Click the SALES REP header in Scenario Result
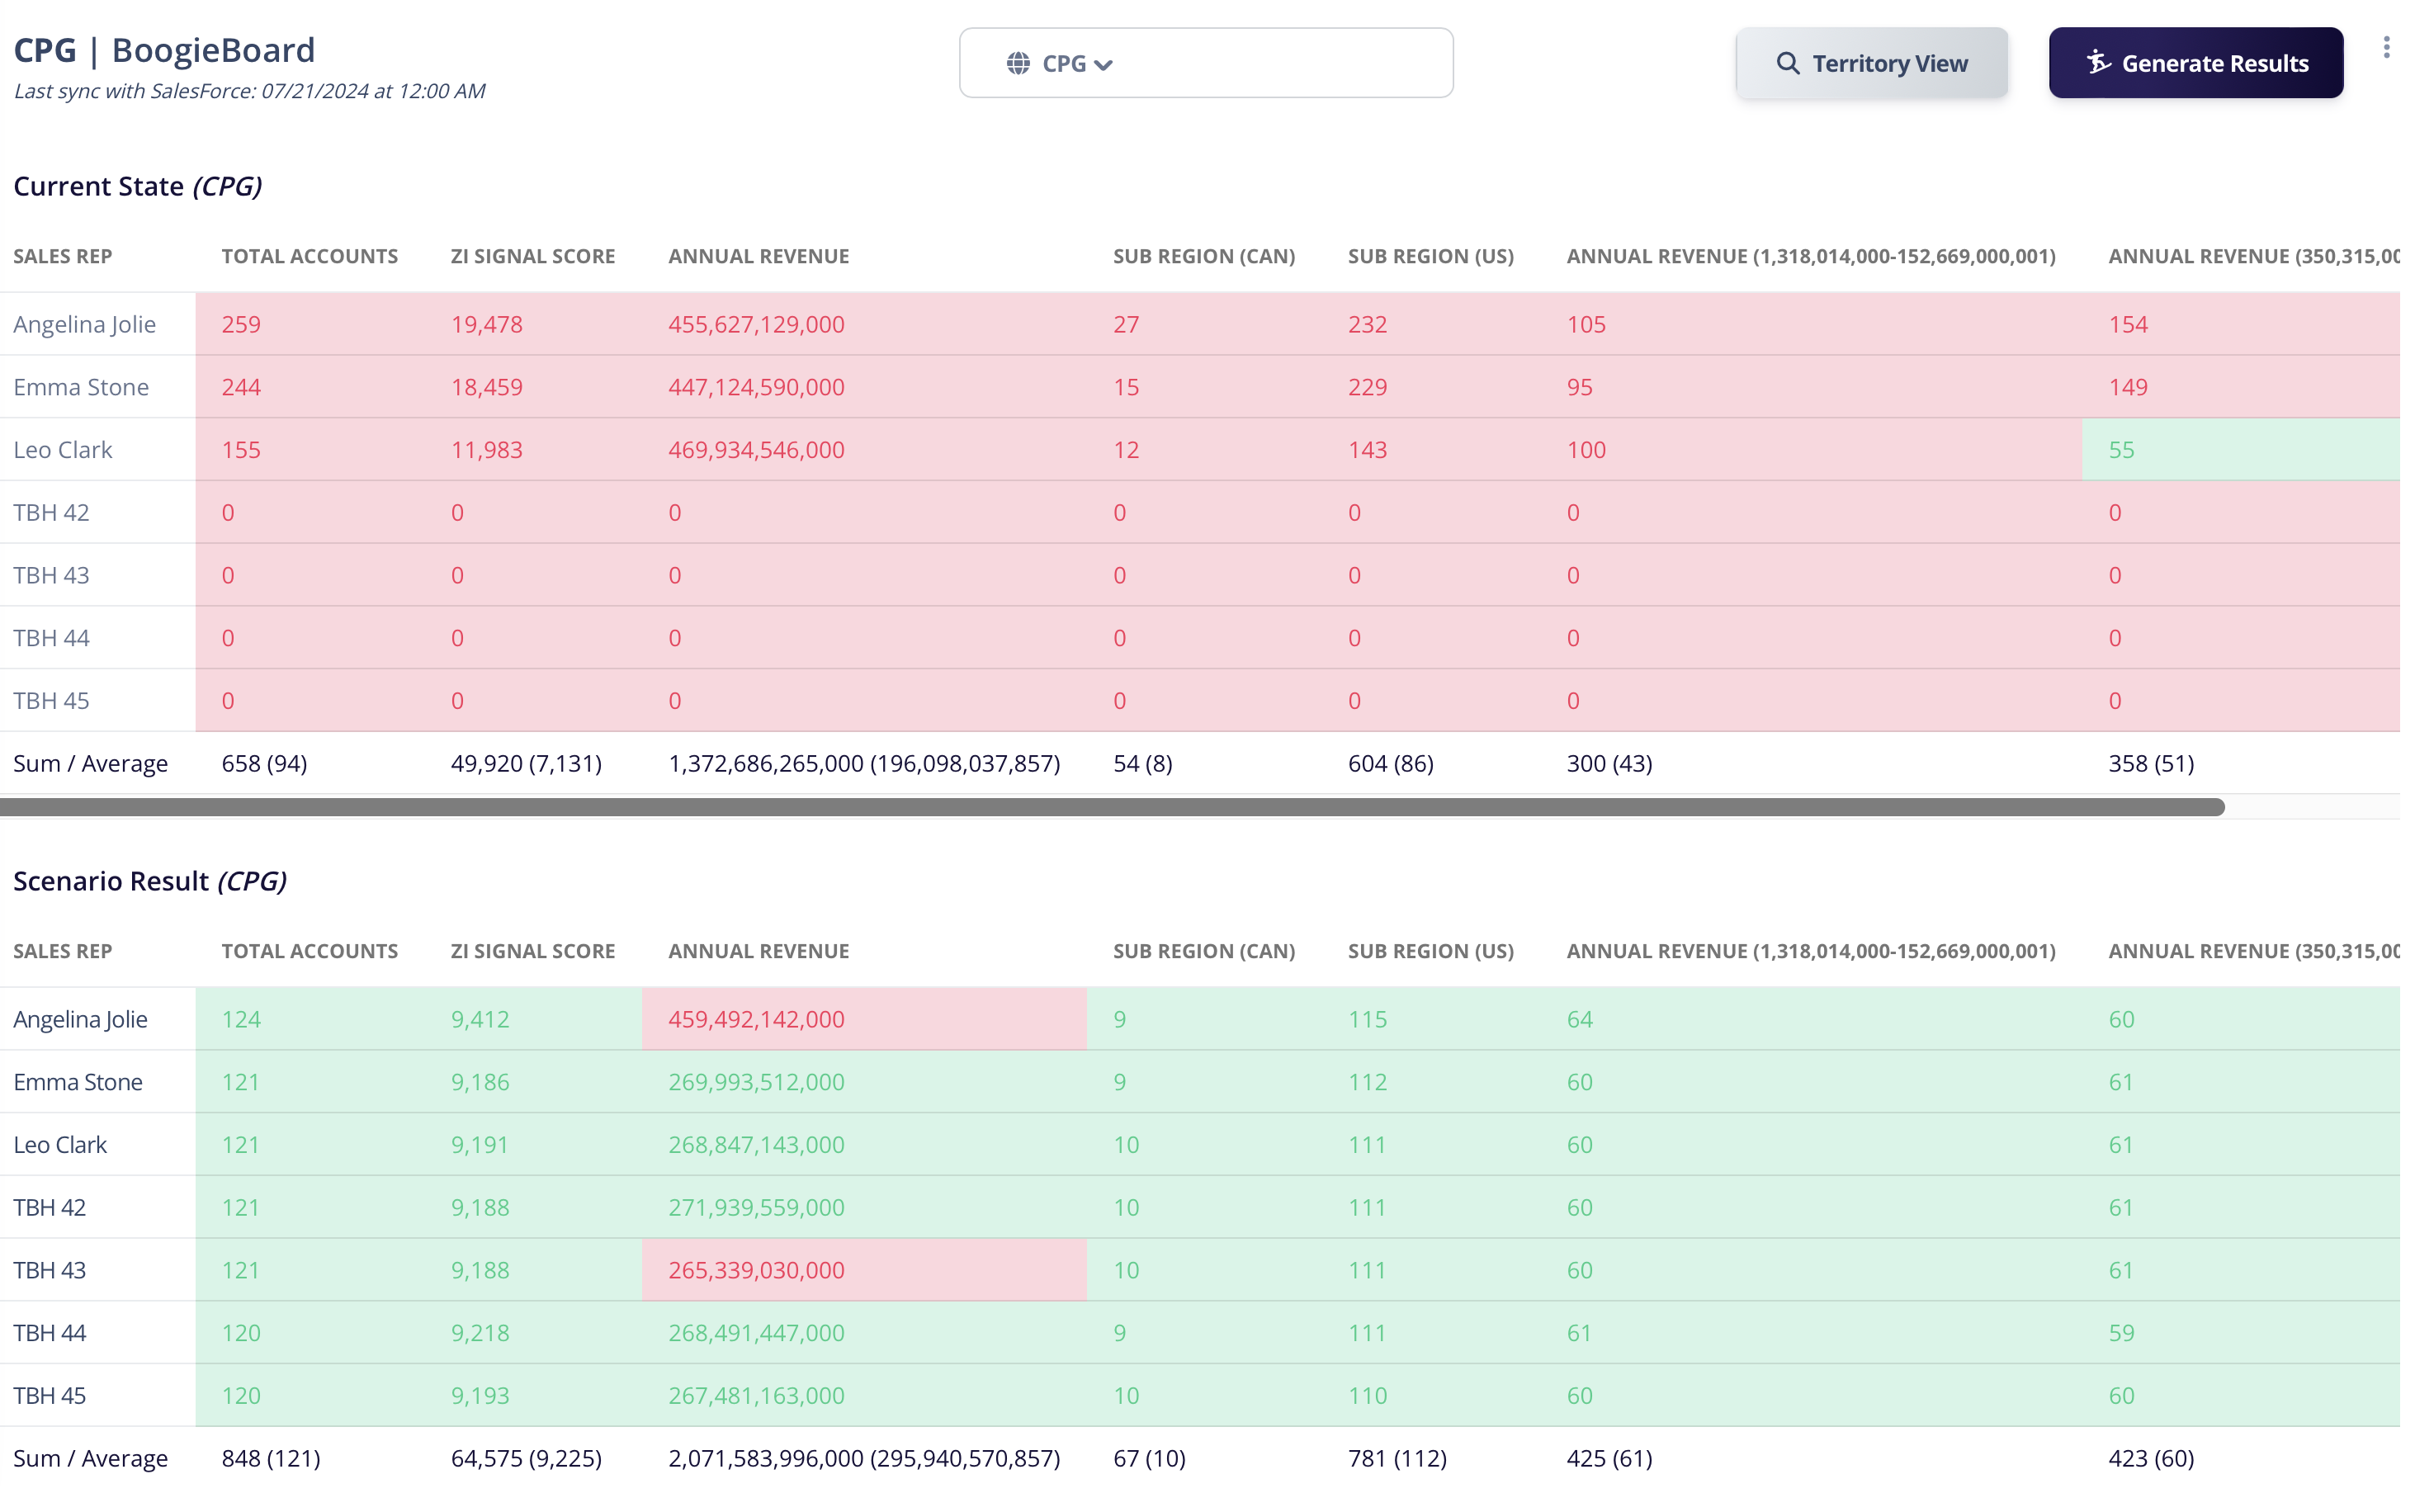The width and height of the screenshot is (2415, 1512). [x=62, y=951]
